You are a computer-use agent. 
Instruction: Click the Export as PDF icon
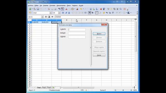(x=49, y=9)
